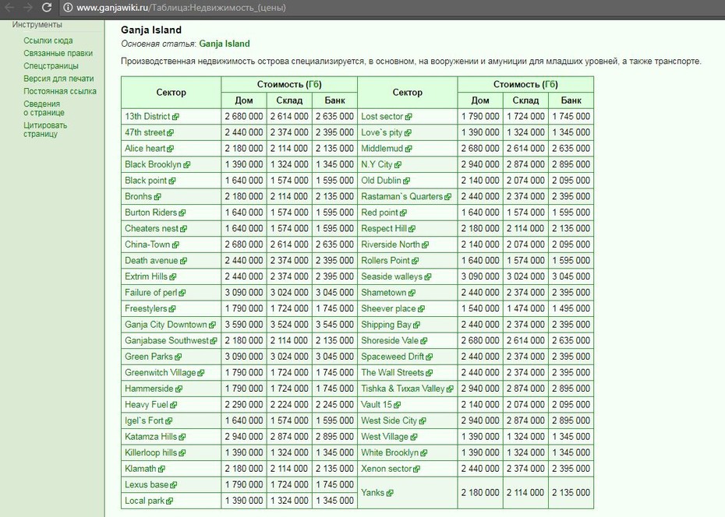Open the Failure of perl sector link

(x=150, y=293)
